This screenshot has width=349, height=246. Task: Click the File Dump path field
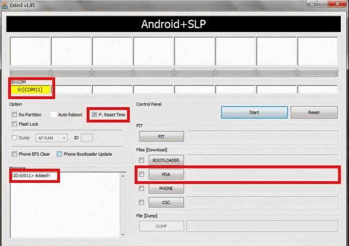pos(262,226)
